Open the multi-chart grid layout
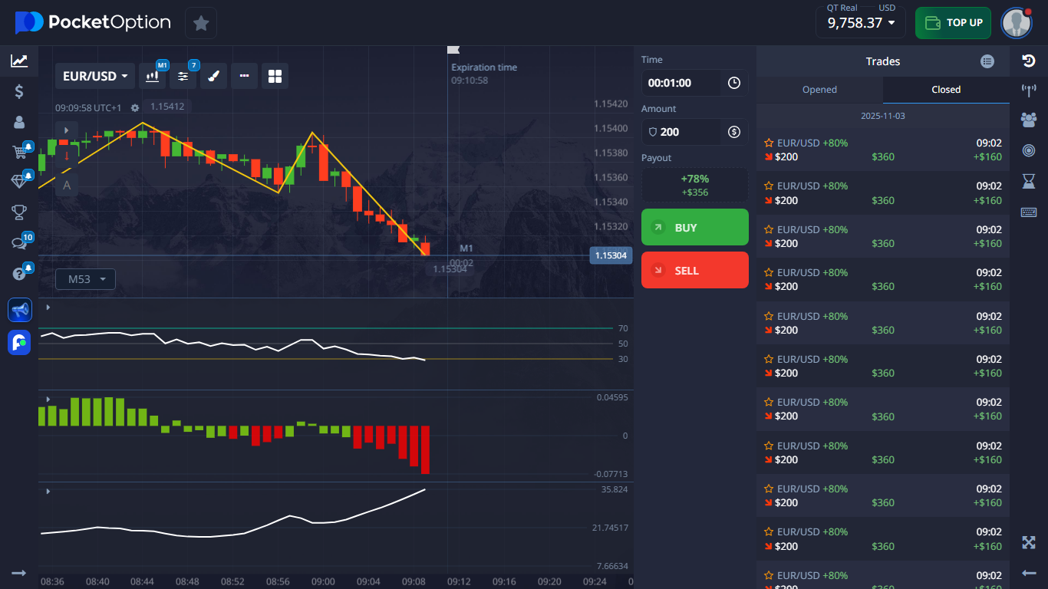Image resolution: width=1048 pixels, height=589 pixels. [x=275, y=75]
